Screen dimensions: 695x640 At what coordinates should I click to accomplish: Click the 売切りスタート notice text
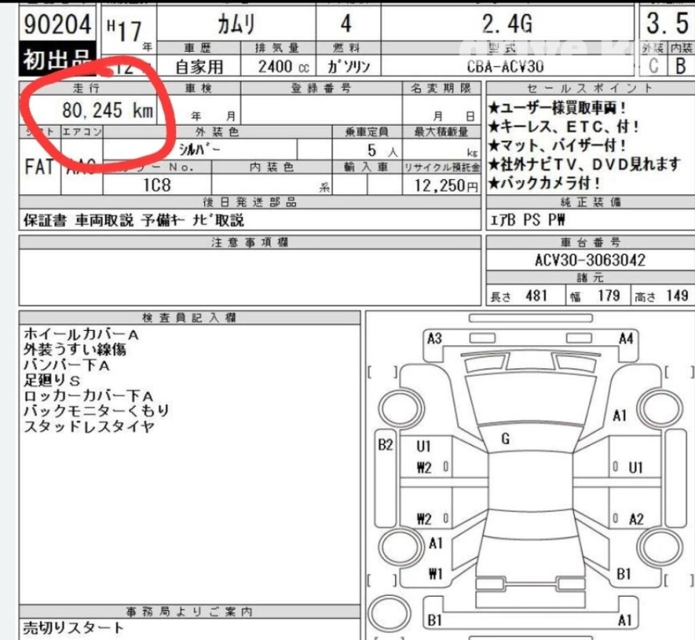(x=74, y=627)
